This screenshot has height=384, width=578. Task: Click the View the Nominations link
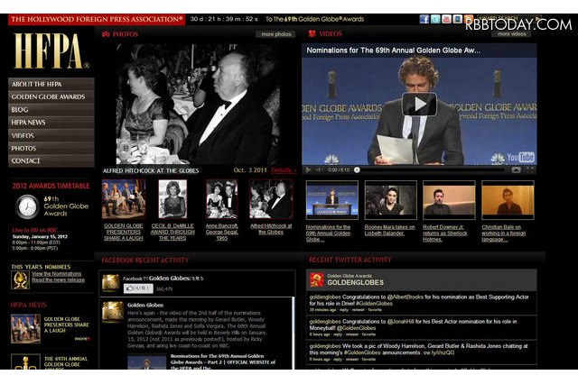coord(56,274)
